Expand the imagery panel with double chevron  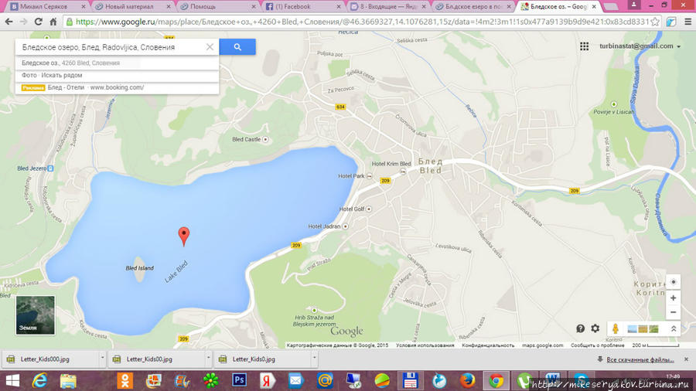(x=674, y=328)
